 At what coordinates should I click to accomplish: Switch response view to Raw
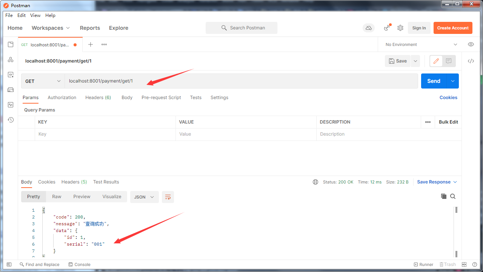[x=57, y=197]
